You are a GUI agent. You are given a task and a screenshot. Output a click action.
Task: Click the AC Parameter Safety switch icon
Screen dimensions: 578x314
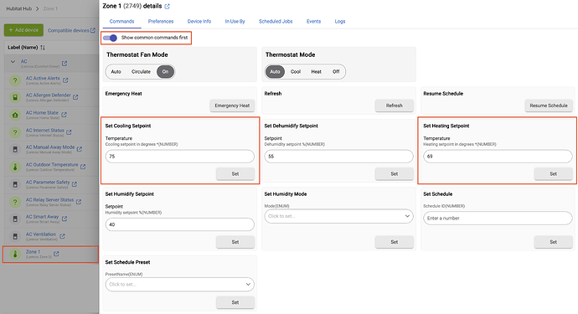click(x=15, y=184)
